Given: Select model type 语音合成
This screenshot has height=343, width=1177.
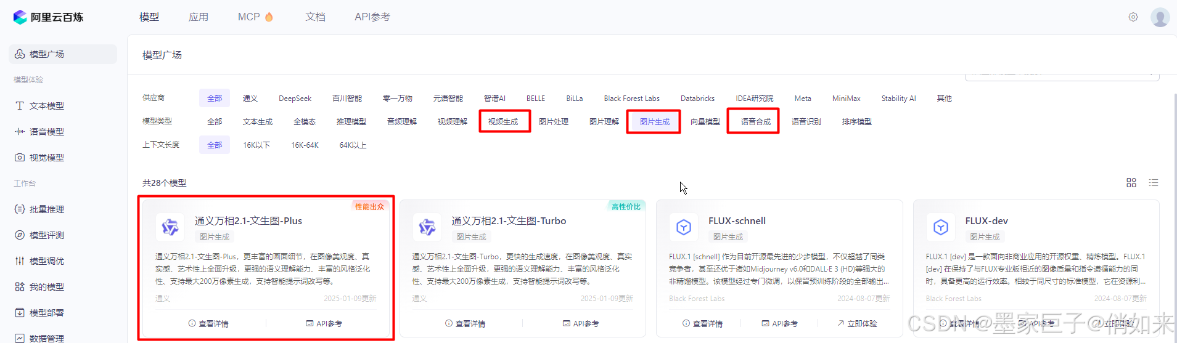Looking at the screenshot, I should coord(756,122).
